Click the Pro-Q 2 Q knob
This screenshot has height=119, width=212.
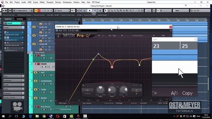124,90
